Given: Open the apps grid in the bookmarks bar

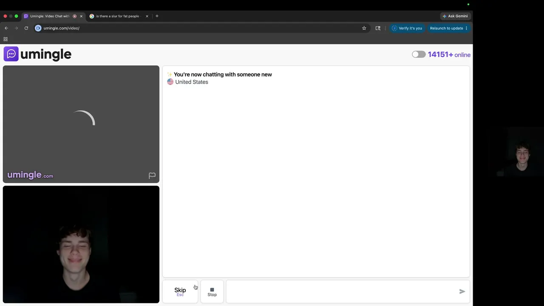Looking at the screenshot, I should [x=6, y=39].
